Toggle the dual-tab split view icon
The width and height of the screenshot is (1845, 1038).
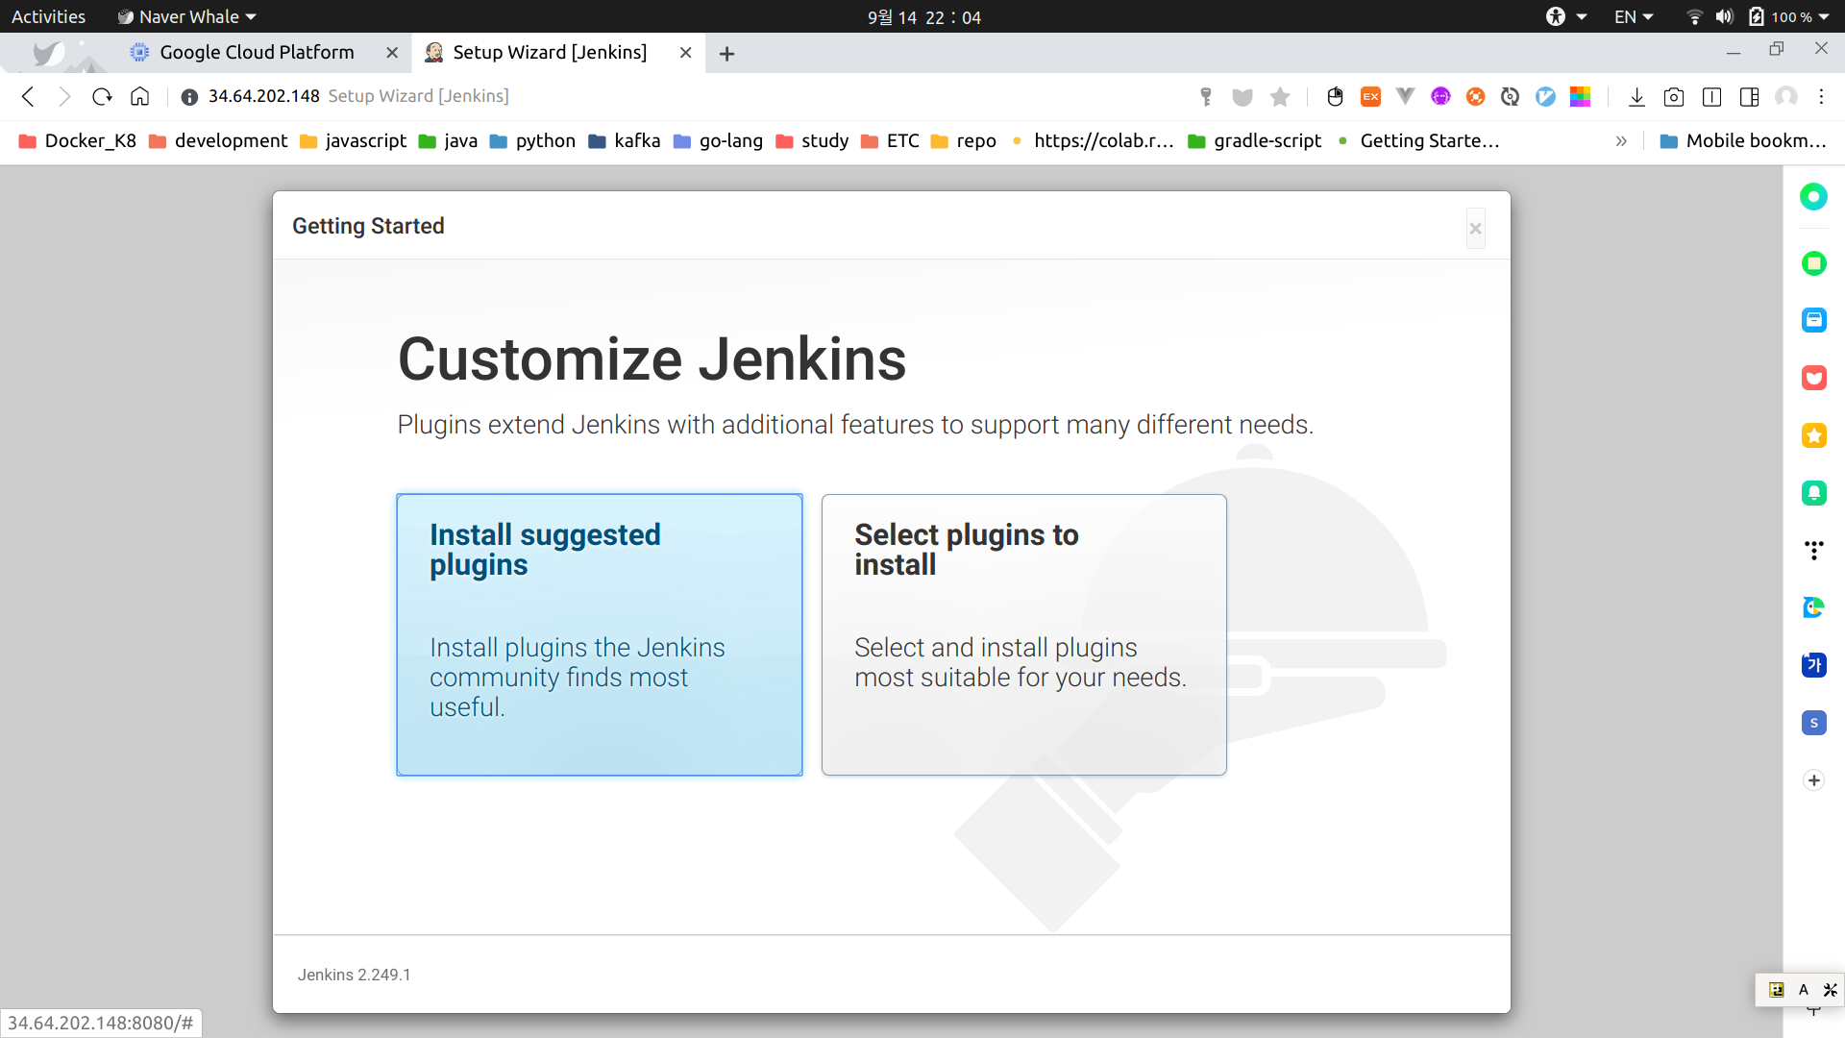click(x=1711, y=96)
